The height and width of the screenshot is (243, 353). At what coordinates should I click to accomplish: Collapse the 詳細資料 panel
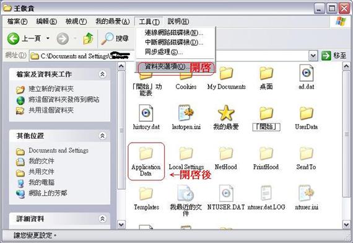coord(102,219)
